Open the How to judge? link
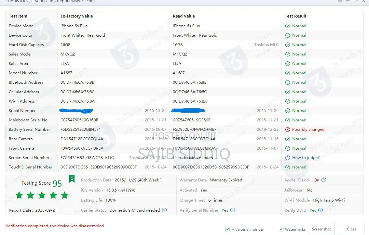This screenshot has height=235, width=369. [x=306, y=158]
